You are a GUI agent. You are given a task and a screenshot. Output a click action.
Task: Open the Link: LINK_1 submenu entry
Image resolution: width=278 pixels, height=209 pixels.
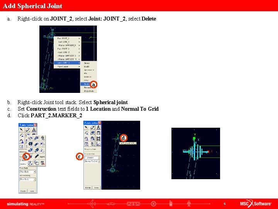pyautogui.click(x=67, y=42)
